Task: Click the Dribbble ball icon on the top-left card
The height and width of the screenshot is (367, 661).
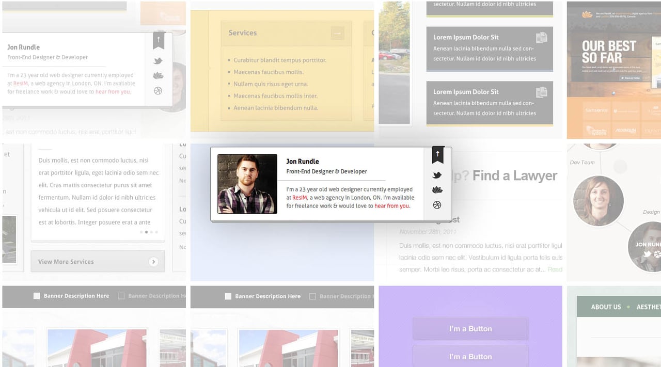Action: (158, 91)
